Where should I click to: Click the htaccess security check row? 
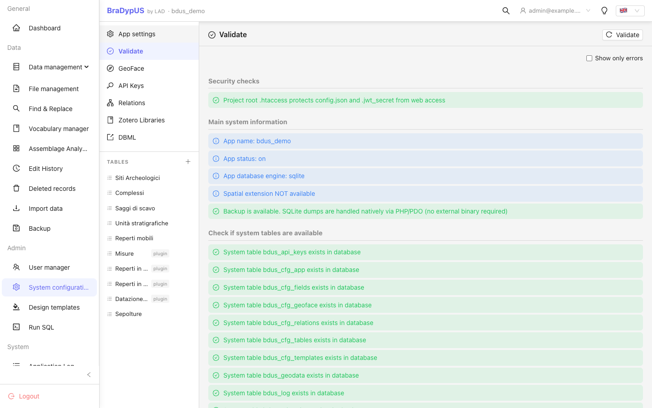click(x=426, y=100)
